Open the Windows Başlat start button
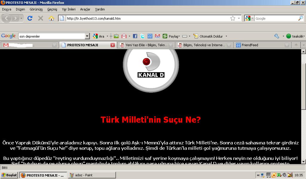The width and height of the screenshot is (306, 179). [x=9, y=175]
